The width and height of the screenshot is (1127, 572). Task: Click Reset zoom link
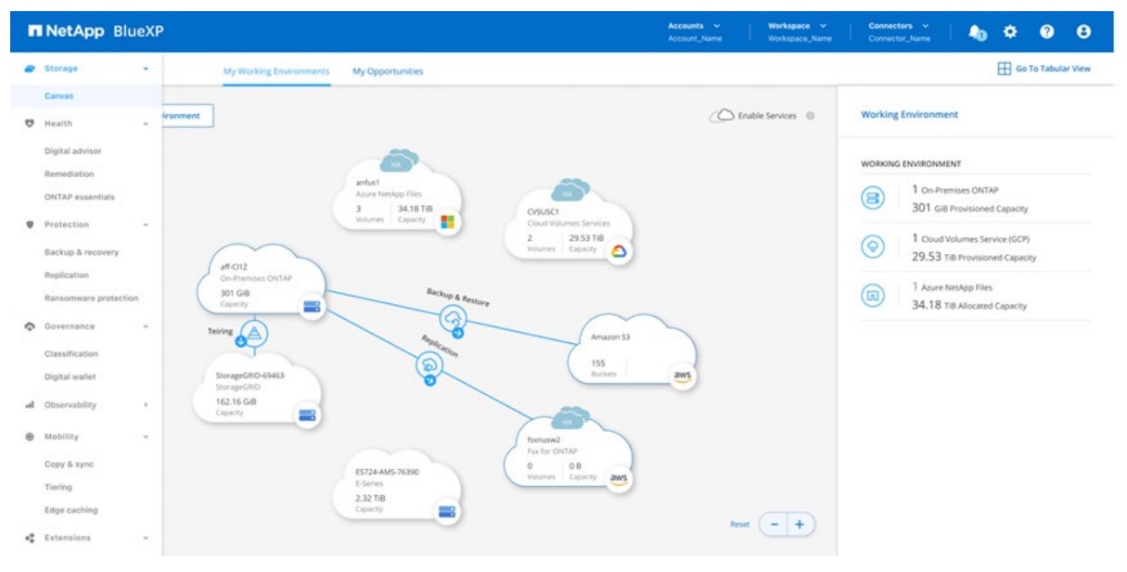tap(739, 524)
